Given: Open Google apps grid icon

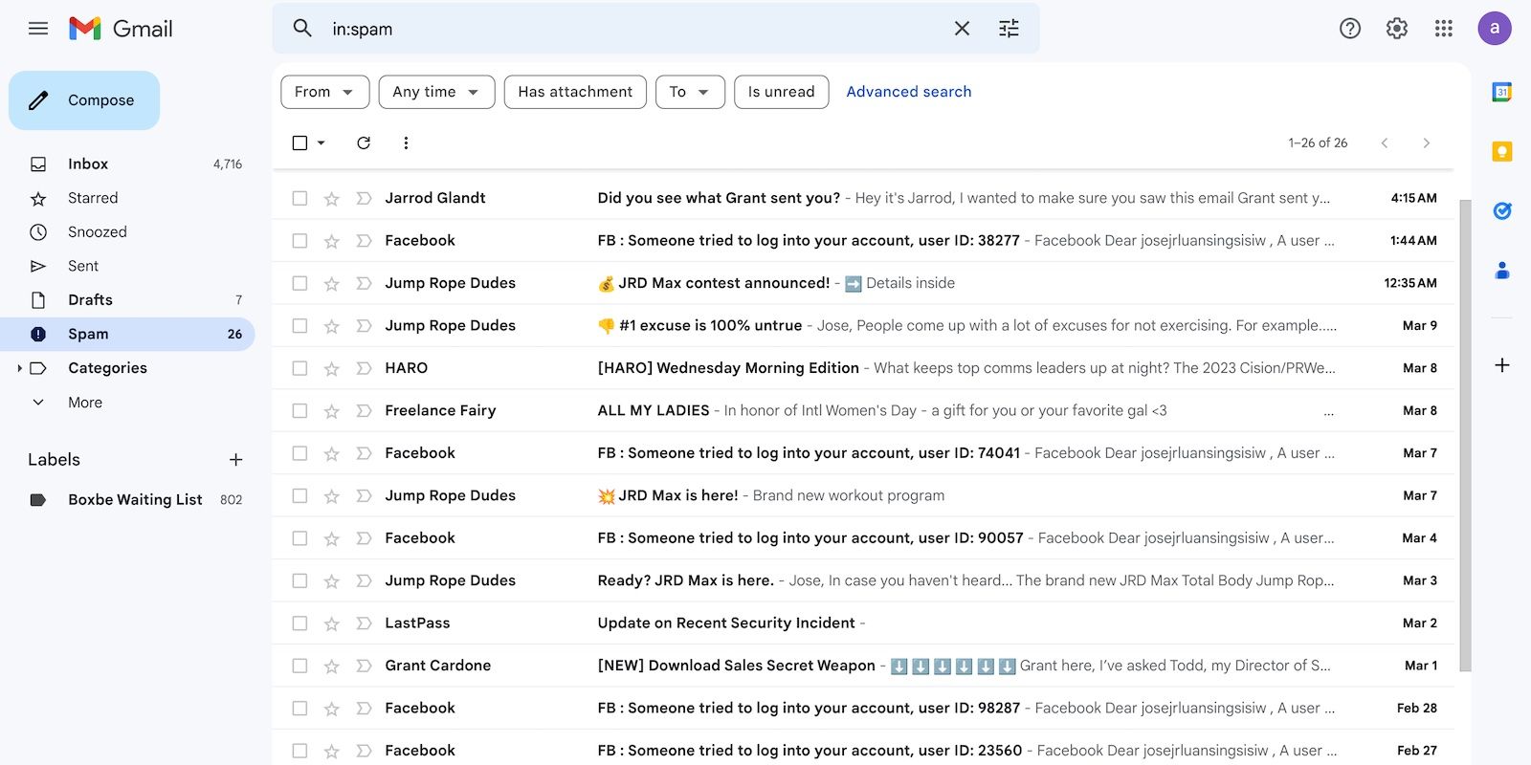Looking at the screenshot, I should coord(1444,29).
